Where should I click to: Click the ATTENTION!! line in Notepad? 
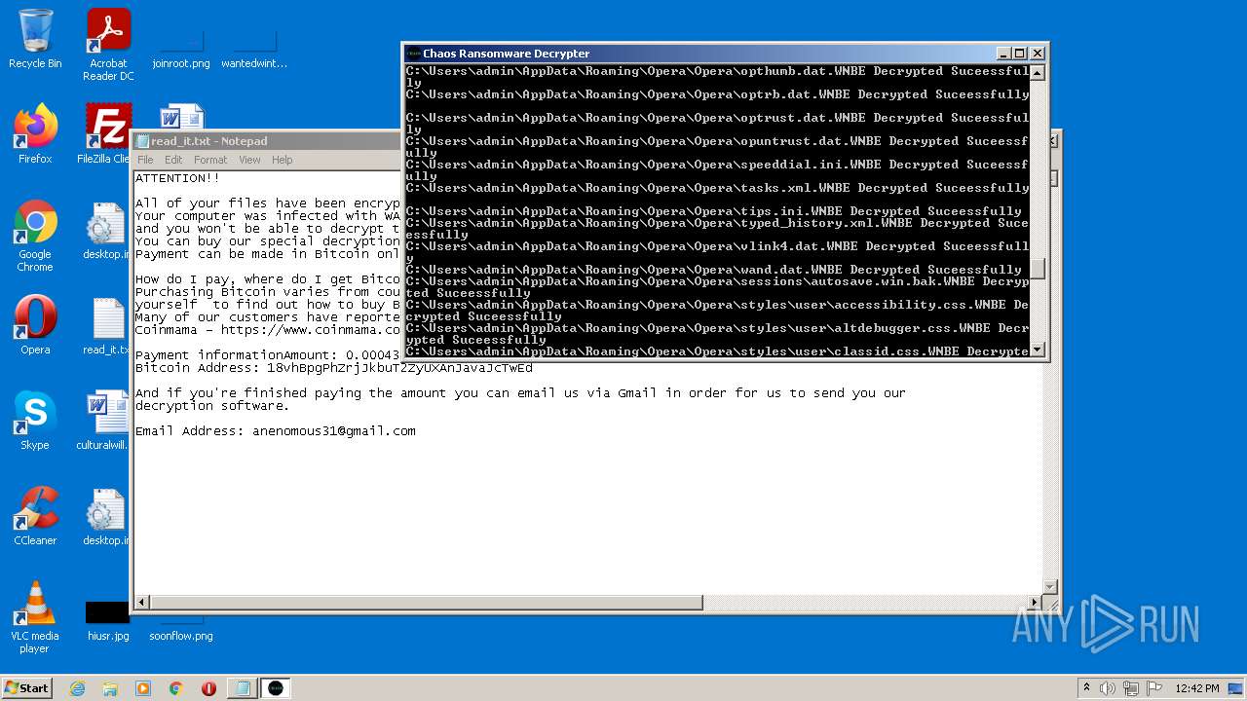(177, 178)
